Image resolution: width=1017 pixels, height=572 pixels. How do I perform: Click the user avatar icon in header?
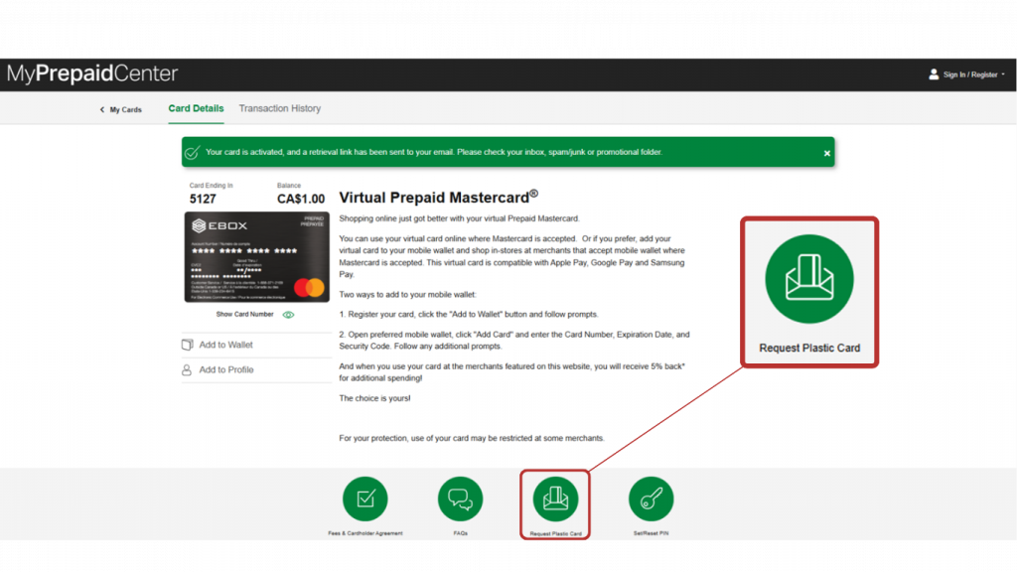pyautogui.click(x=934, y=74)
